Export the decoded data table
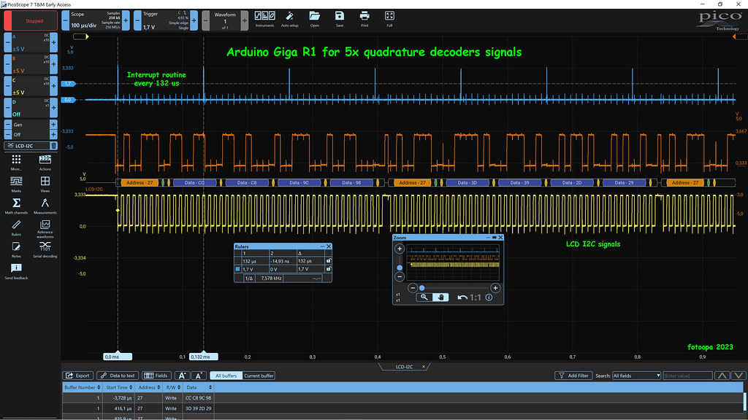This screenshot has width=748, height=420. [x=77, y=376]
